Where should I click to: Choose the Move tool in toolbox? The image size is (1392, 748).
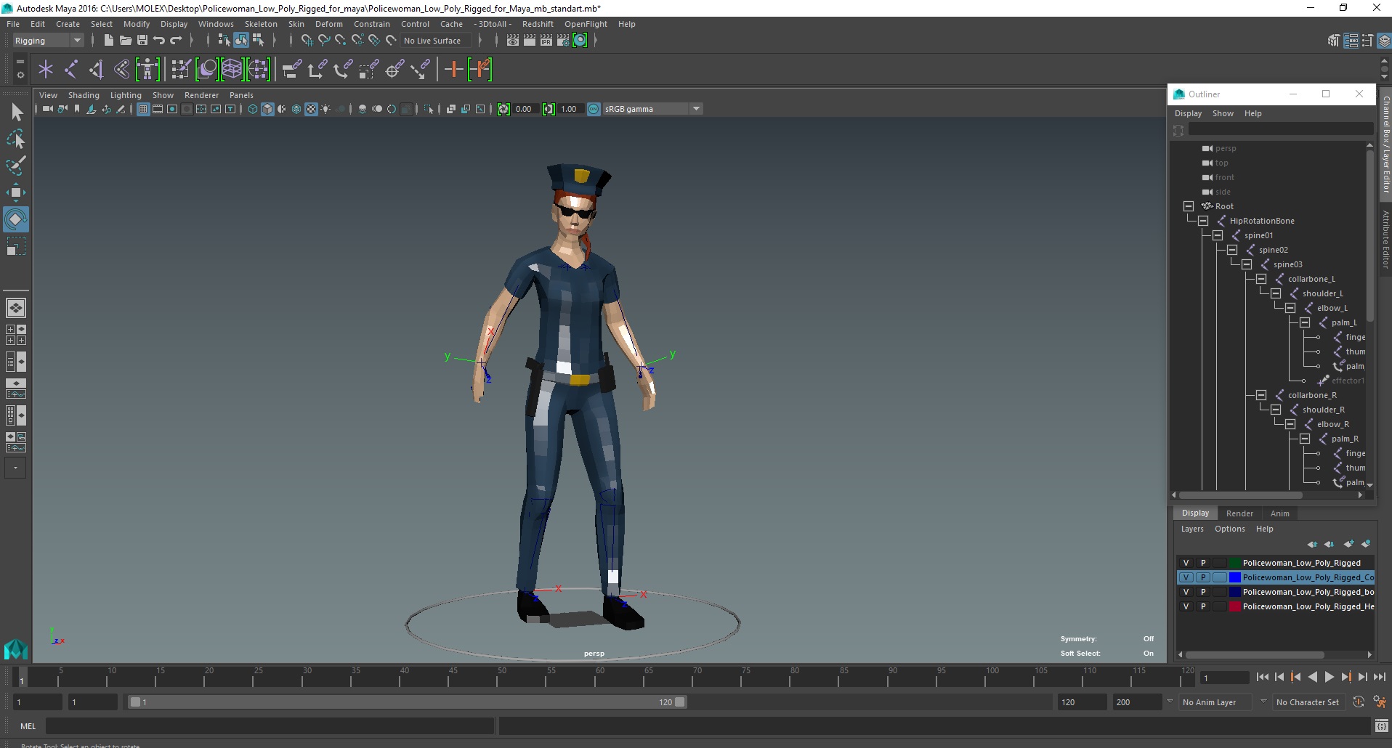pos(16,192)
